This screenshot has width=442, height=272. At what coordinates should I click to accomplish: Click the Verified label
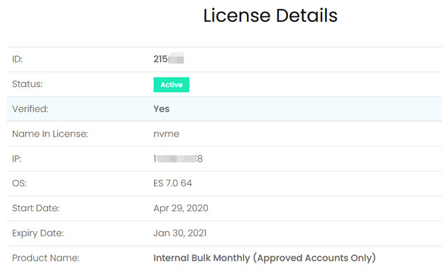coord(30,109)
